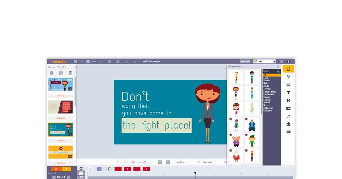Select the scene 4 thumbnail
The height and width of the screenshot is (179, 342).
pyautogui.click(x=60, y=152)
